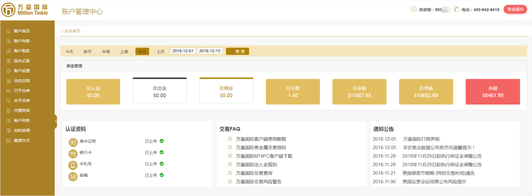Open the 万鑫国际打假声明 announcement

pos(421,139)
